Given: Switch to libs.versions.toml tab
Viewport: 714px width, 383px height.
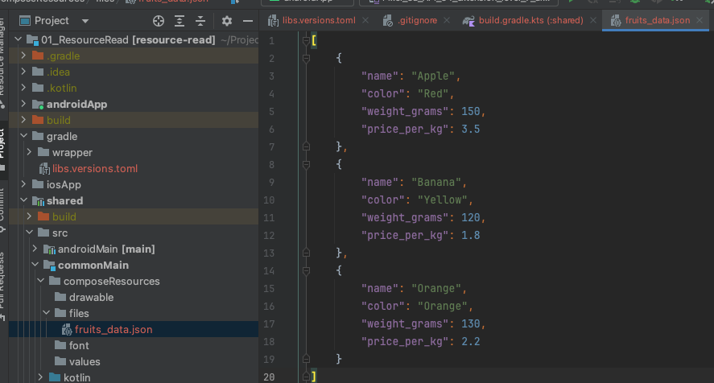Looking at the screenshot, I should point(319,20).
